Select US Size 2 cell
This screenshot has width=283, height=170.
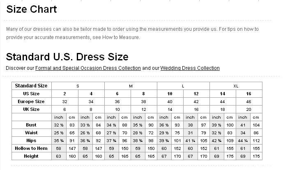[x=65, y=94]
